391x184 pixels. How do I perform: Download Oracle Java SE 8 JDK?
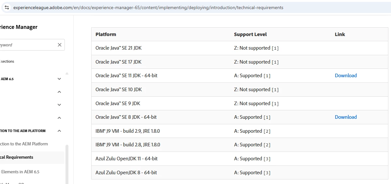346,117
